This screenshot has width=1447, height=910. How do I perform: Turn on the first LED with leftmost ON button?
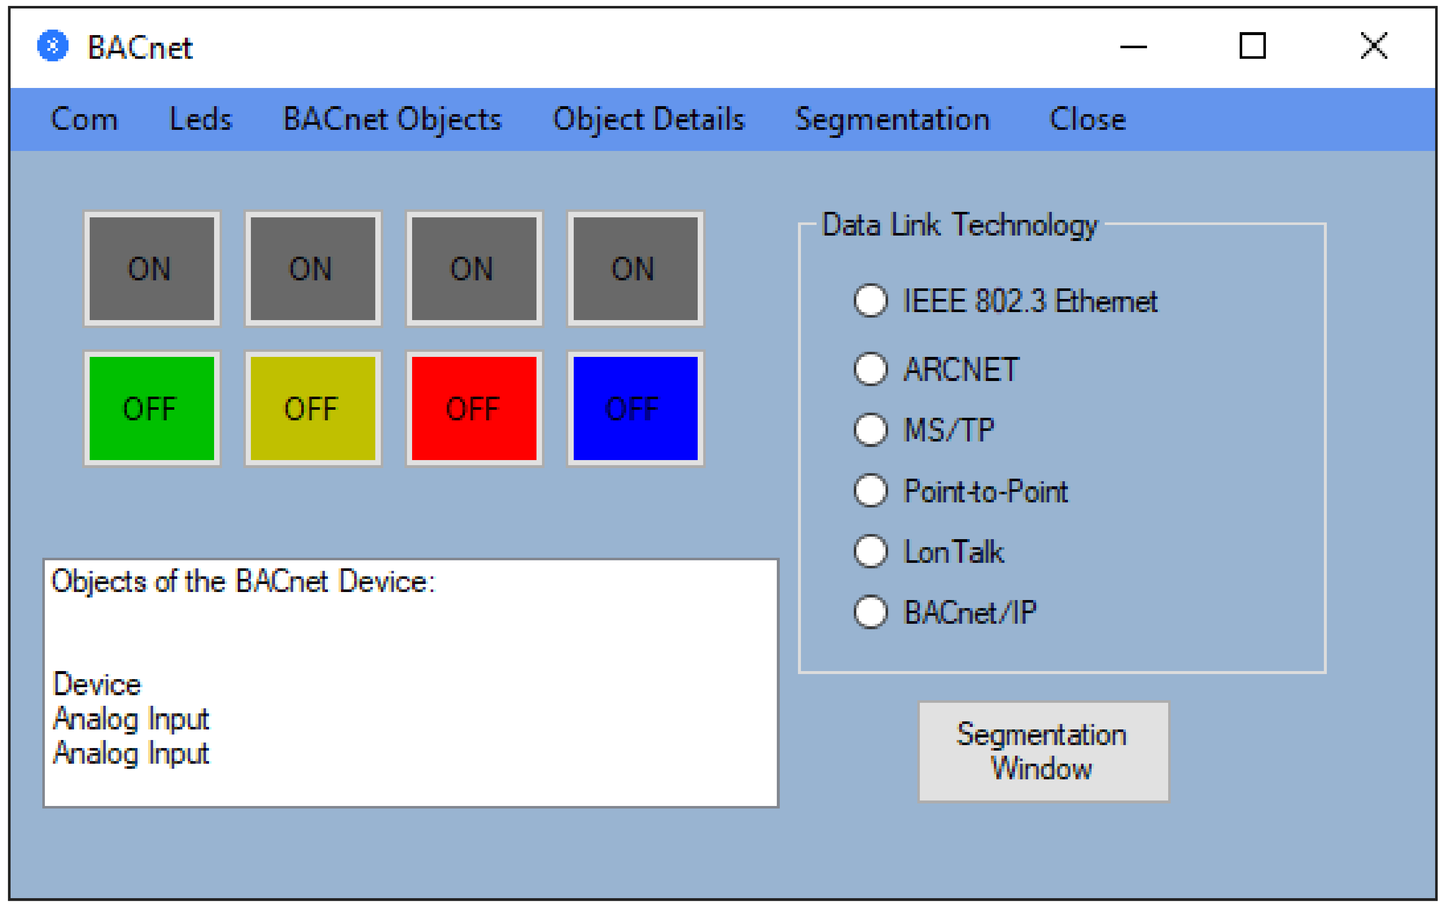[x=151, y=268]
